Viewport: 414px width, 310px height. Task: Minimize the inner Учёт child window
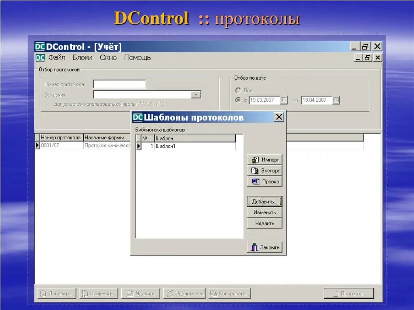358,57
